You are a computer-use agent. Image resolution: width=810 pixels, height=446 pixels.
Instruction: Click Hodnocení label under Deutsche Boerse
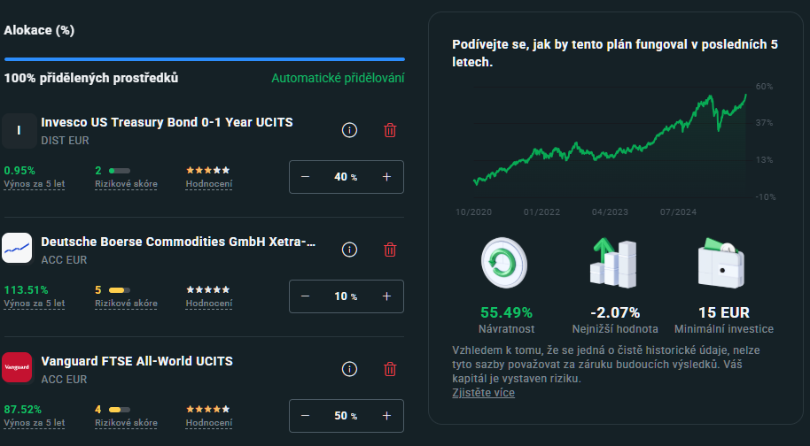[x=209, y=304]
